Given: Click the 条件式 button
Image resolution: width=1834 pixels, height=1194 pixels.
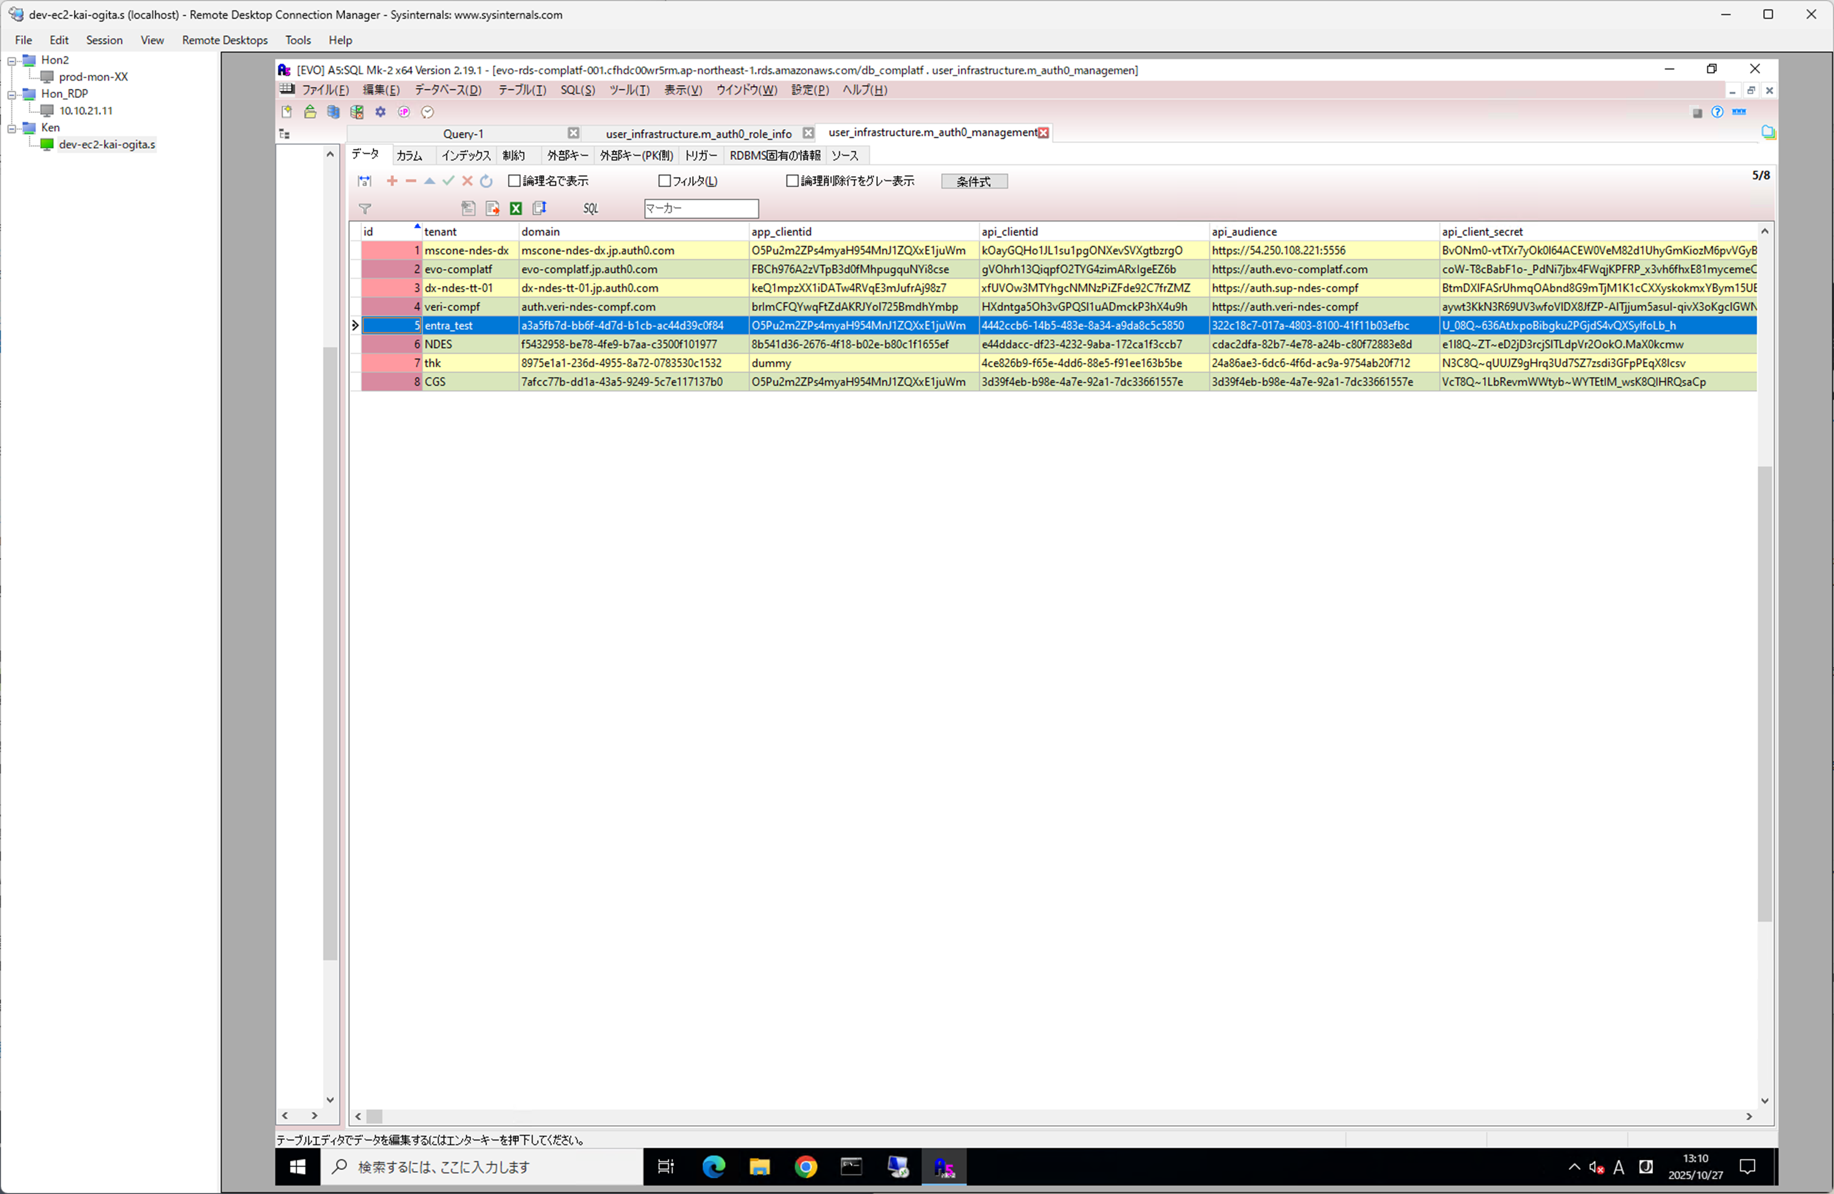Looking at the screenshot, I should (x=974, y=181).
